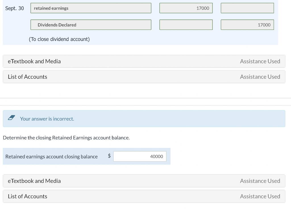
Task: Click the retained earnings account title field
Action: coord(90,8)
